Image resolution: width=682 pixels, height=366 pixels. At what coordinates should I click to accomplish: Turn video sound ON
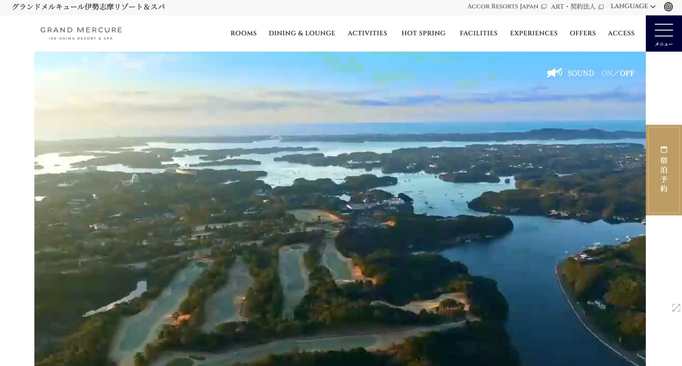[607, 73]
